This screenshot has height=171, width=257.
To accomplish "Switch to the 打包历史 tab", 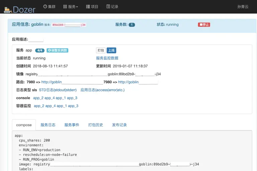I will click(x=96, y=125).
